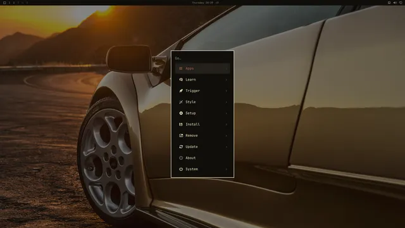Expand the Setup submenu chevron
This screenshot has width=405, height=228.
[x=227, y=113]
